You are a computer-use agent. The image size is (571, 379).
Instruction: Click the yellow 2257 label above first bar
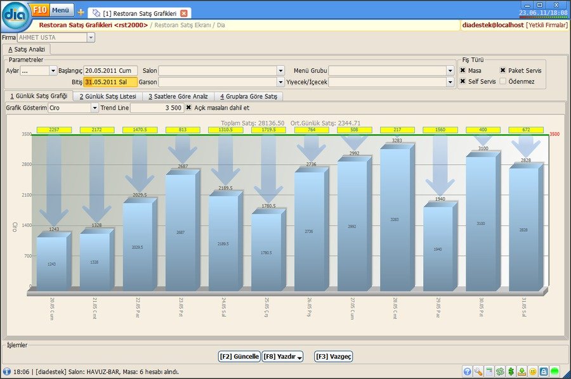click(54, 129)
